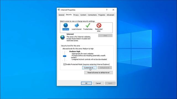Open the Content tab
Image resolution: width=177 pixels, height=99 pixels.
point(83,15)
